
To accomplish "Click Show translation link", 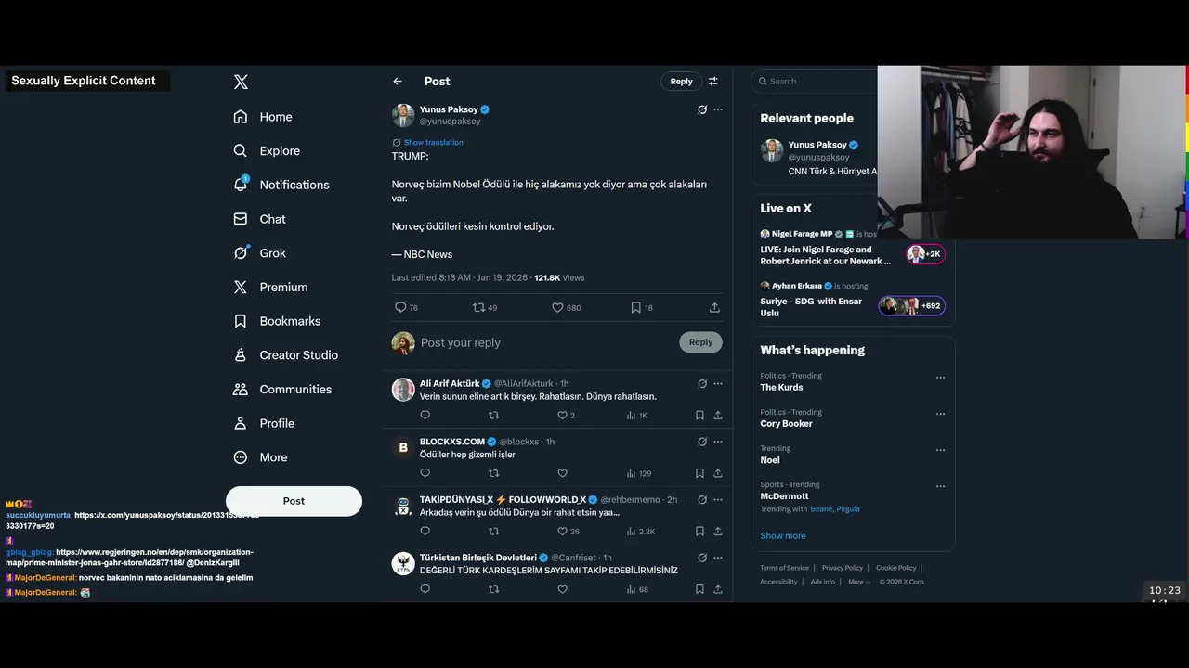I will pyautogui.click(x=433, y=143).
